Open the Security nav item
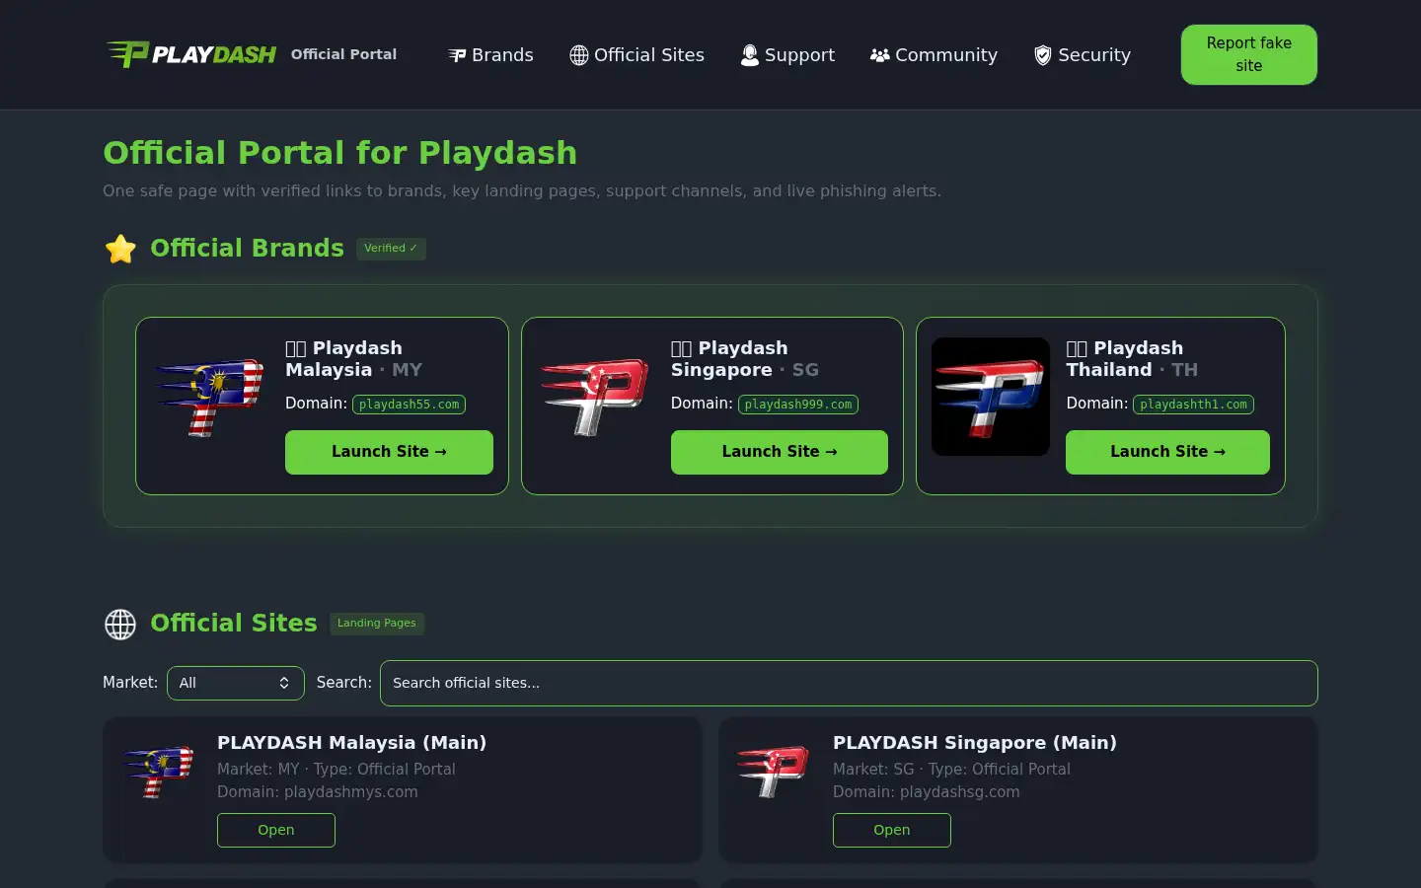This screenshot has height=888, width=1421. (1082, 55)
